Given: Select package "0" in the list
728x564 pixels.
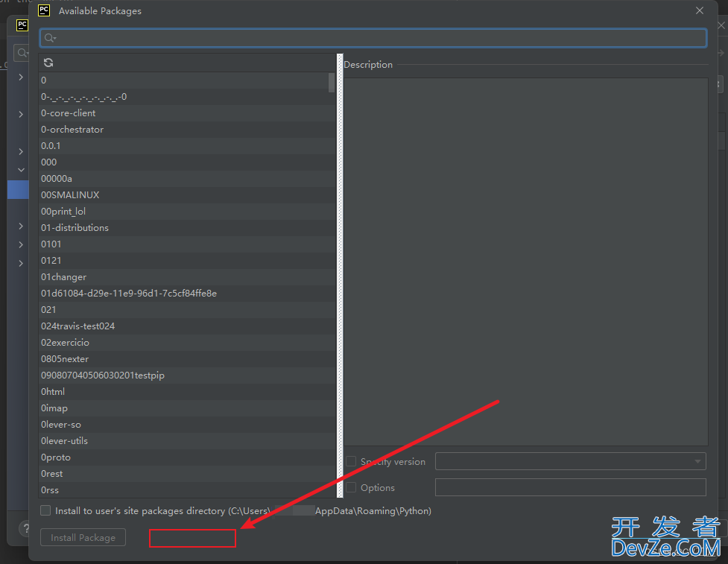Looking at the screenshot, I should [x=186, y=80].
